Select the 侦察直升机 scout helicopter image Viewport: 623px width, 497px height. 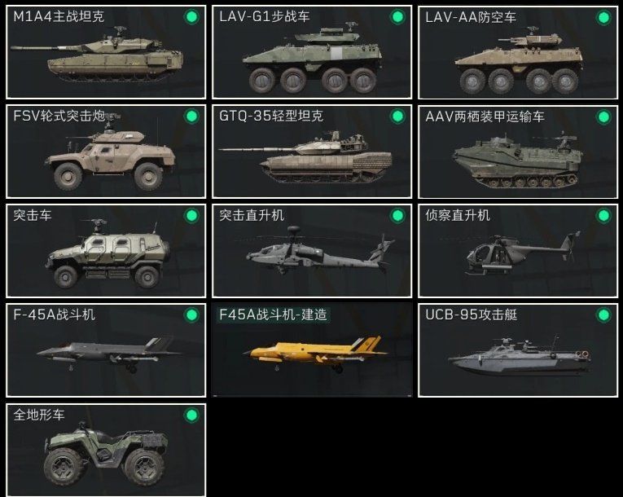tap(523, 253)
